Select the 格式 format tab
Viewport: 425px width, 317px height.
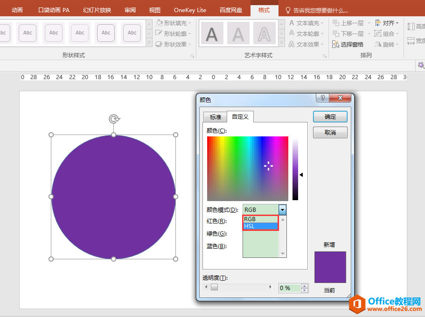tap(264, 10)
